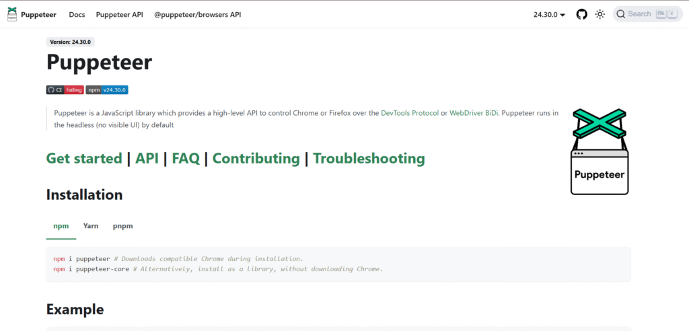689x331 pixels.
Task: Expand the 24.30.0 version dropdown
Action: tap(549, 14)
